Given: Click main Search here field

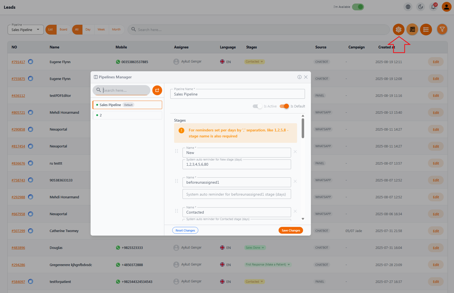Looking at the screenshot, I should [x=258, y=30].
